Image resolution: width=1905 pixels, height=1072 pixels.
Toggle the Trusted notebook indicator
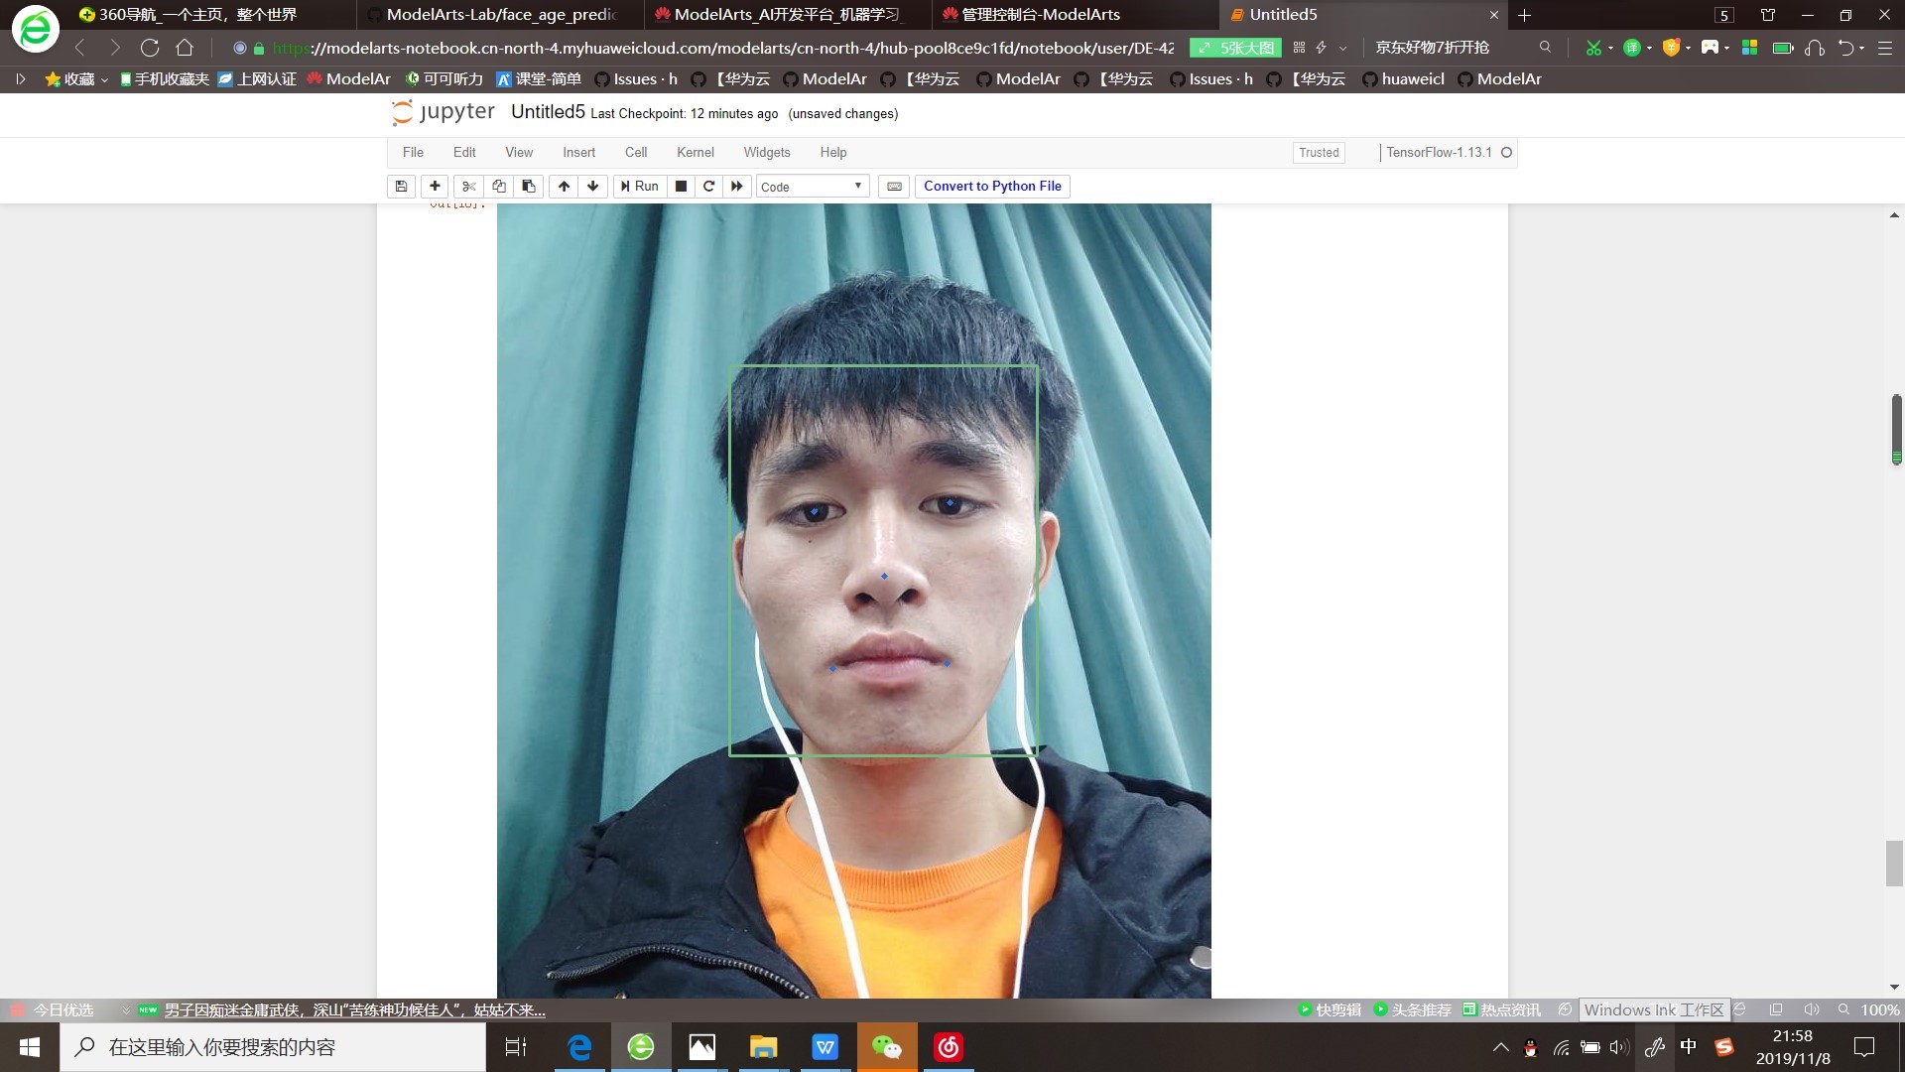coord(1319,153)
